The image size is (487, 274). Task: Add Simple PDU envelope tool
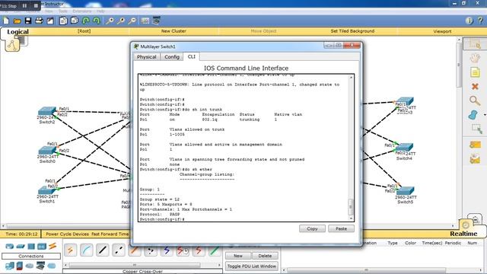pos(475,145)
